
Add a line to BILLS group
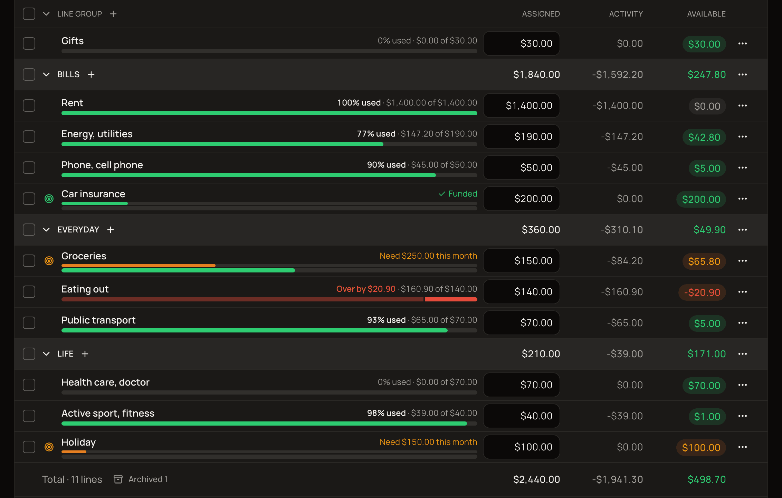point(91,74)
